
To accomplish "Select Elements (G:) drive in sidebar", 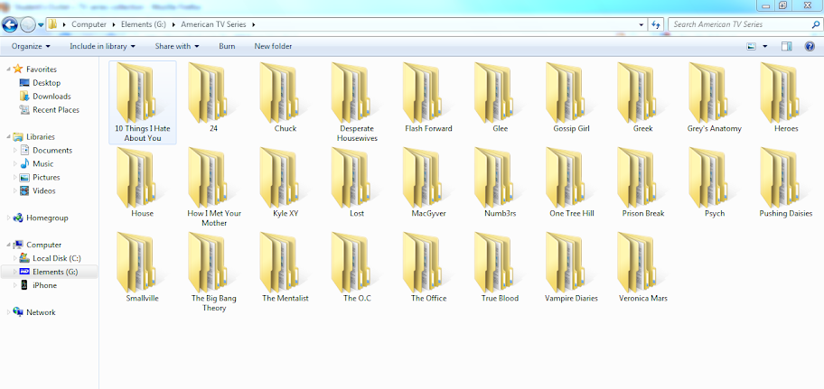I will [49, 272].
